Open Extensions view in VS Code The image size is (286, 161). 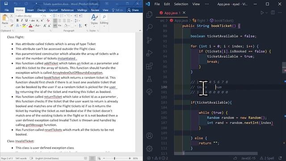pos(149,66)
